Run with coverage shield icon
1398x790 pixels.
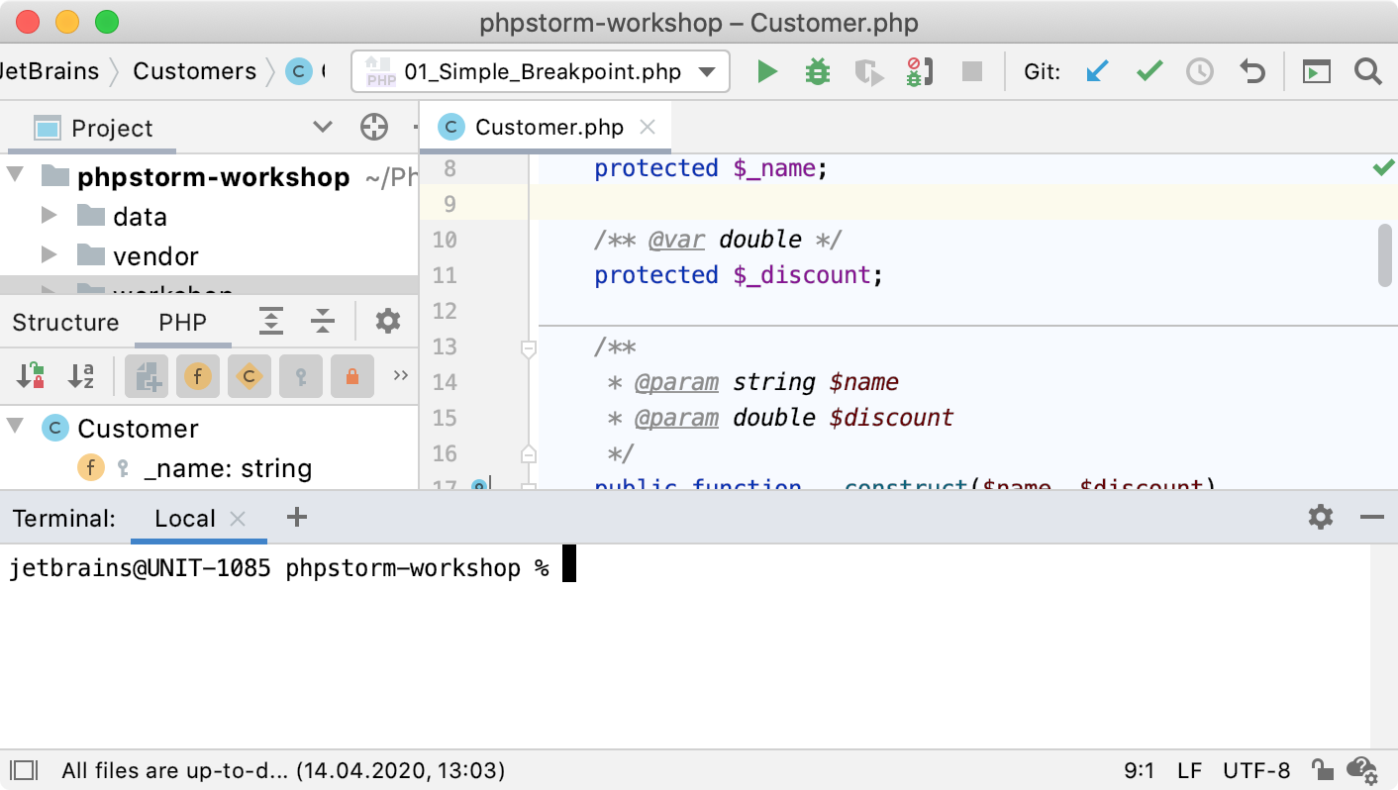click(868, 72)
